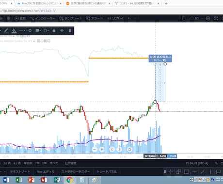
Task: Open the chat comment bubble icon
Action: tap(218, 172)
